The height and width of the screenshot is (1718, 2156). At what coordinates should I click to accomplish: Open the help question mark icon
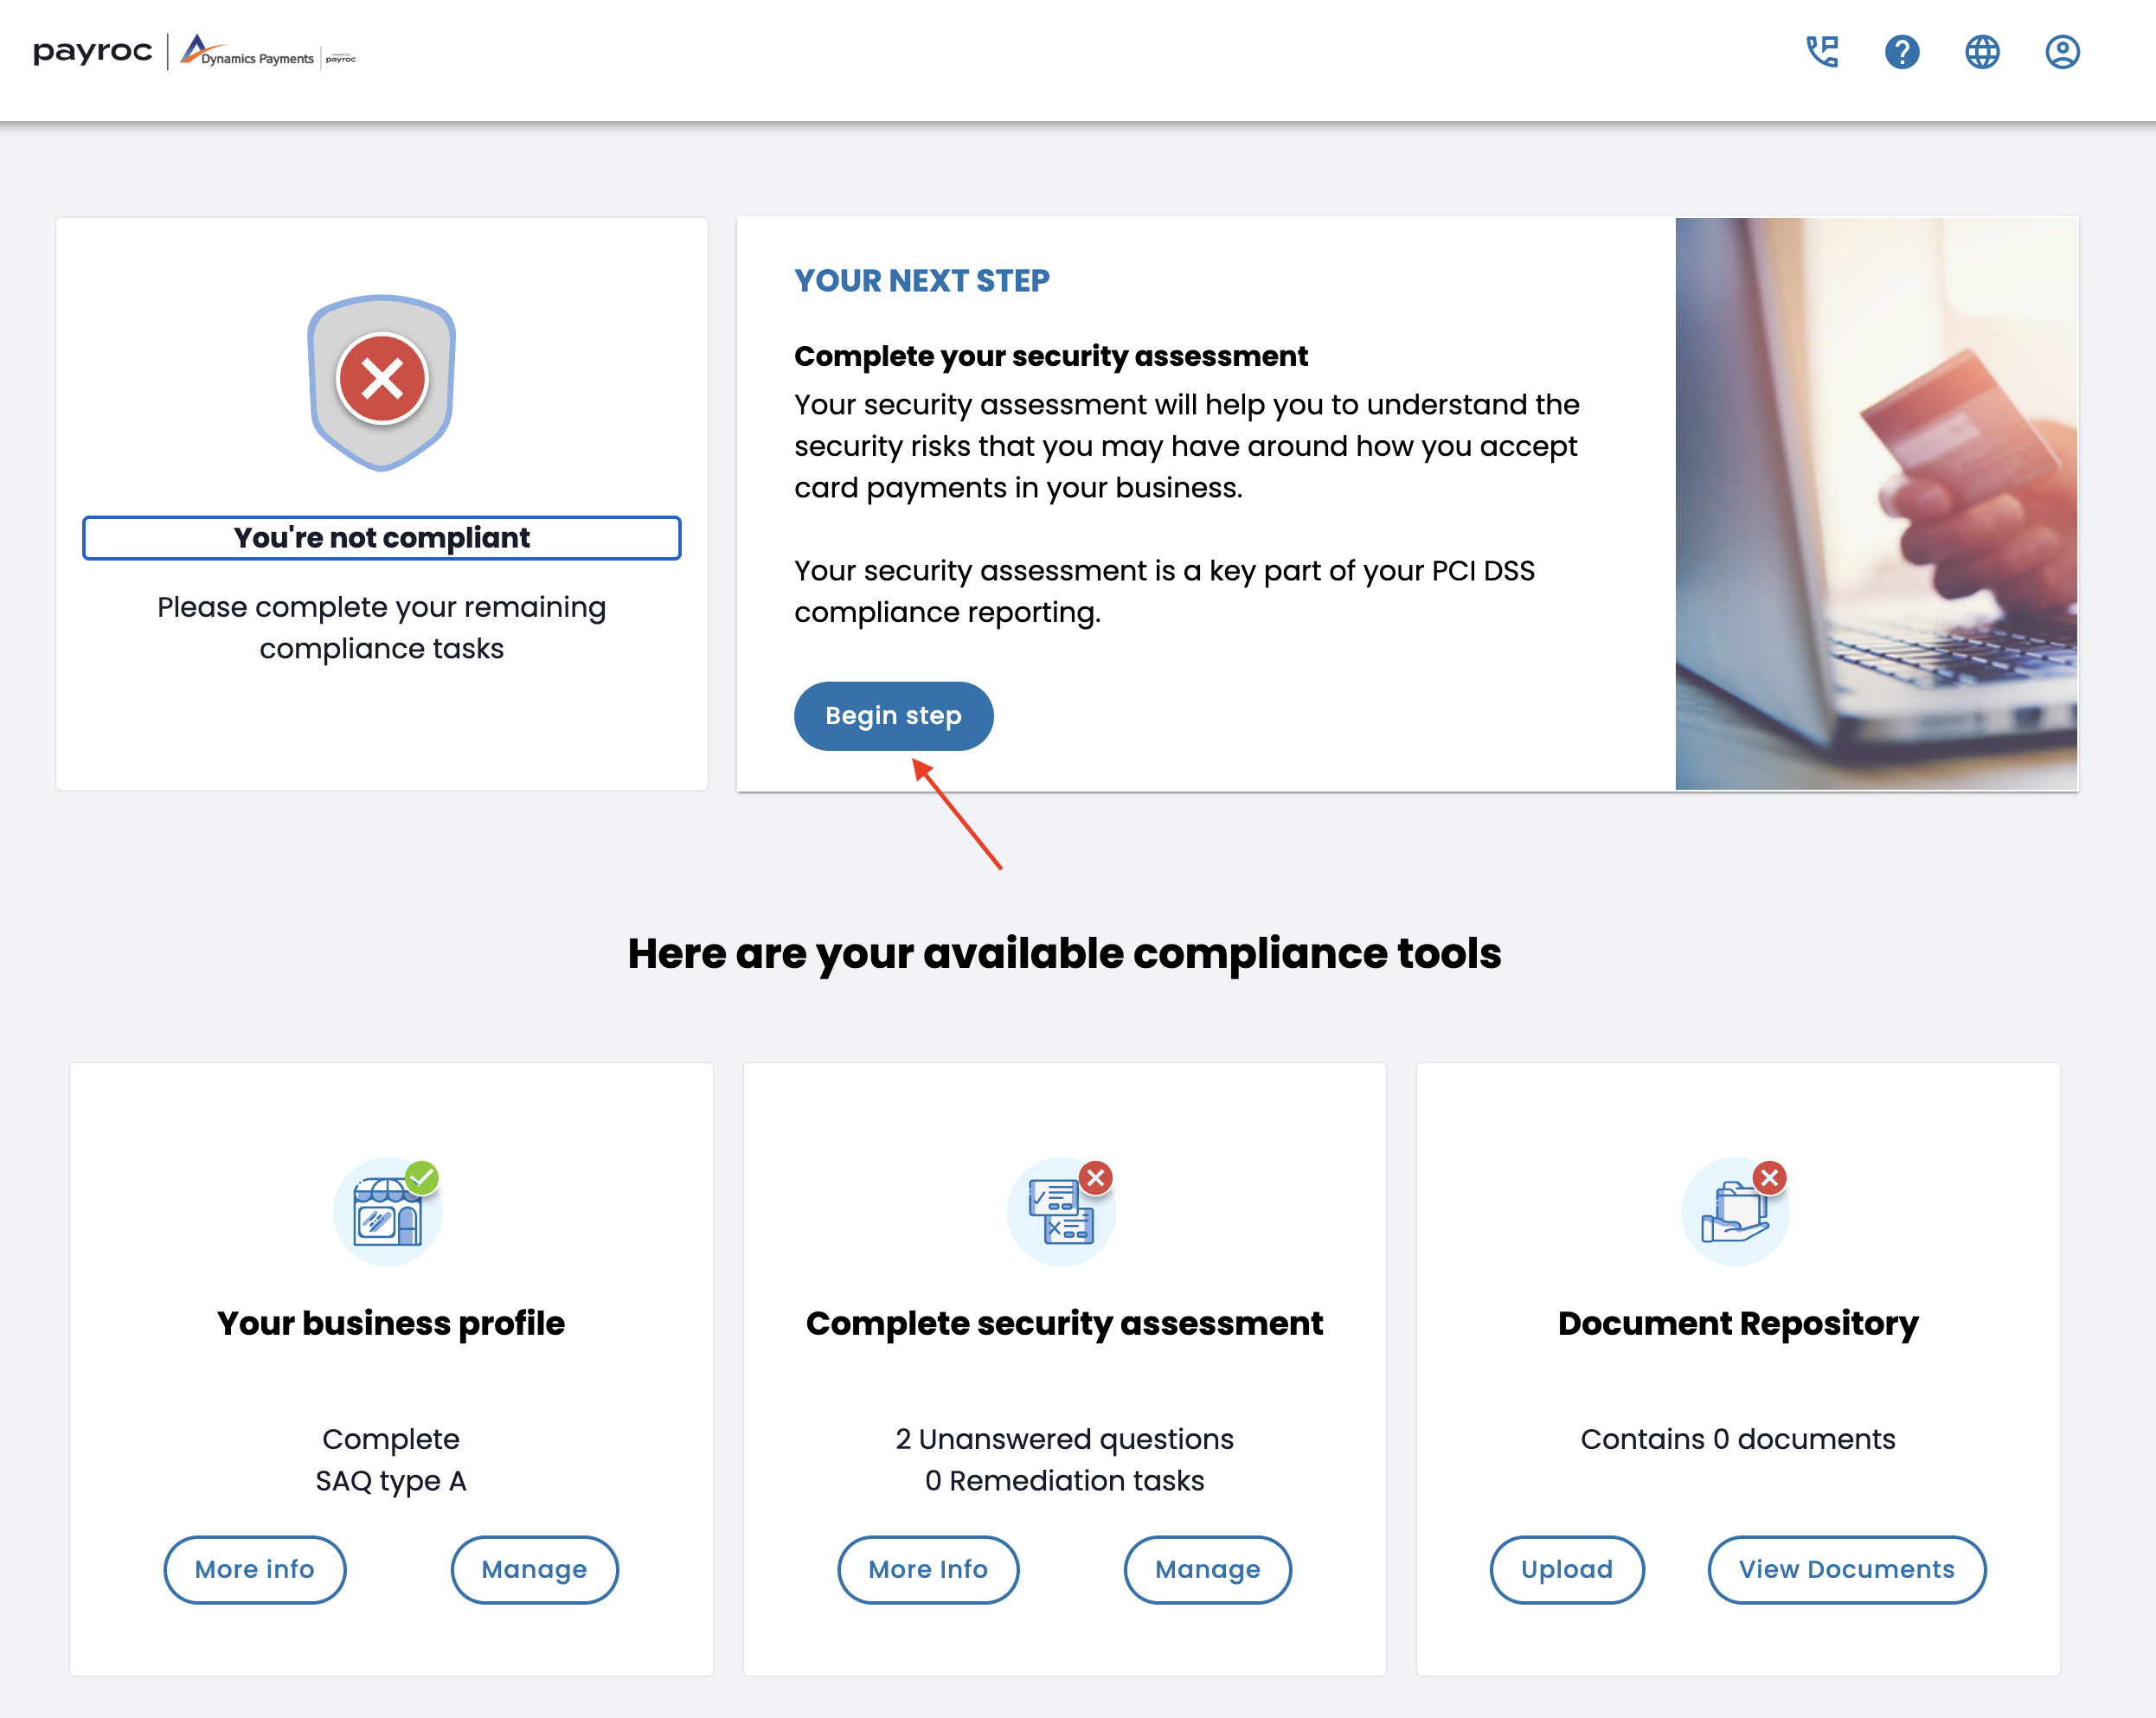point(1902,52)
